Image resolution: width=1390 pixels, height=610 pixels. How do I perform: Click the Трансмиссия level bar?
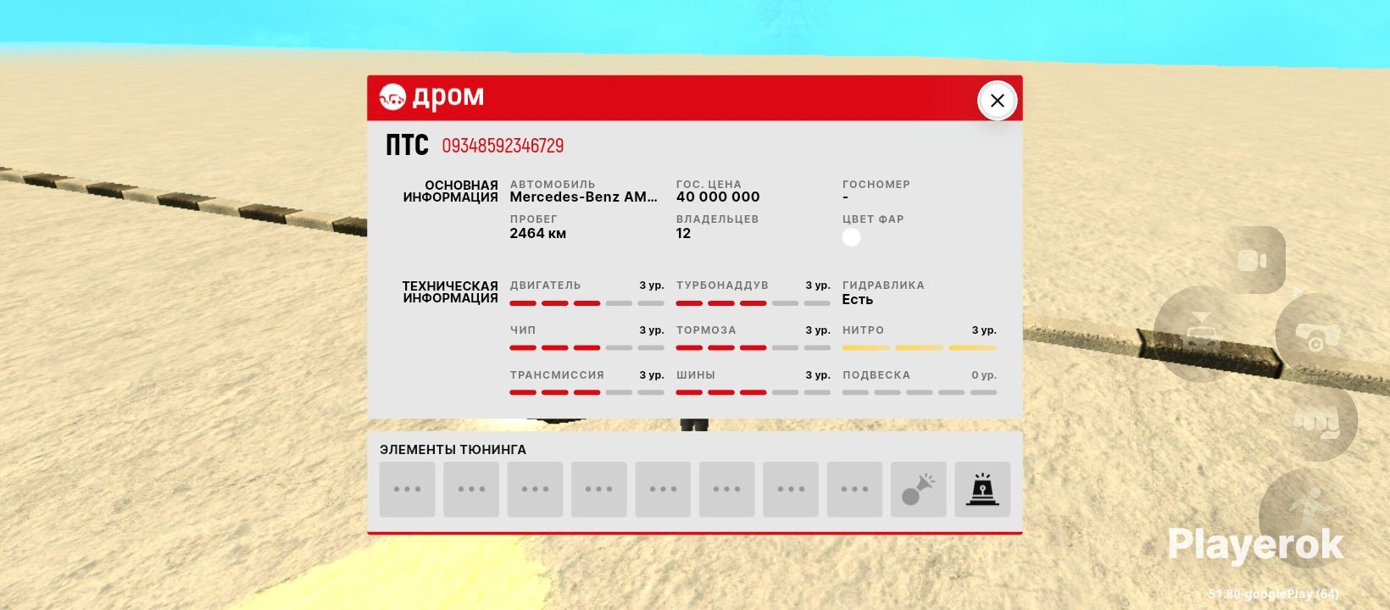[x=587, y=392]
